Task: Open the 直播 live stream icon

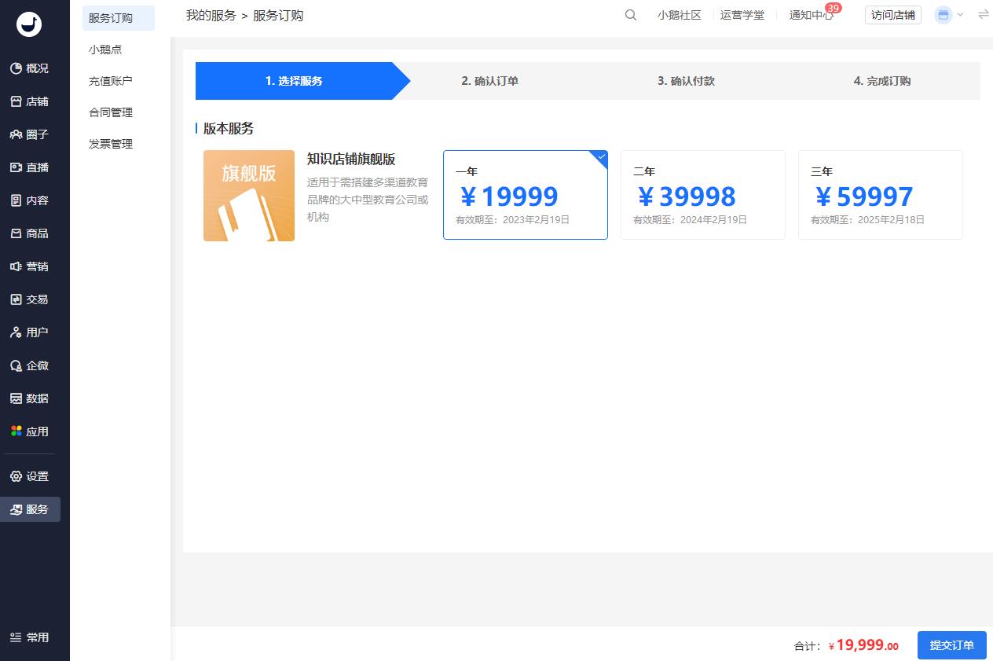Action: [16, 167]
